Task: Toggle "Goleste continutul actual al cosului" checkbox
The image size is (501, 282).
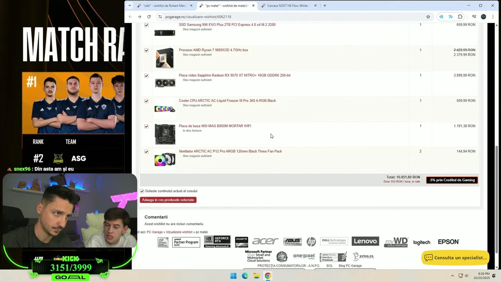Action: 142,191
